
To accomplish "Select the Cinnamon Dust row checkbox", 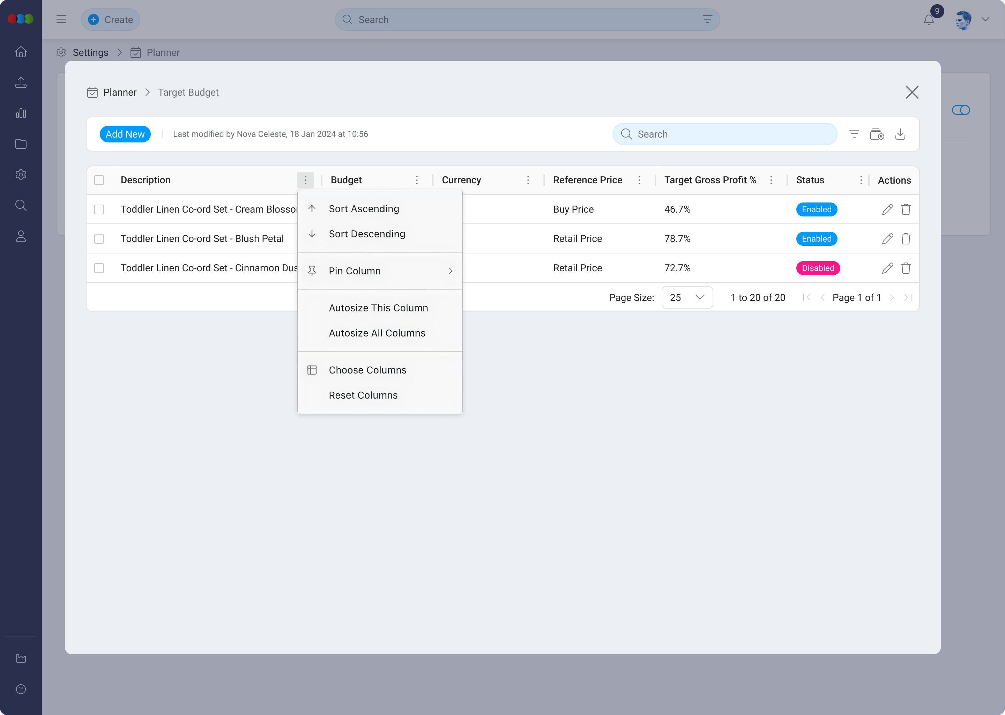I will pos(99,268).
